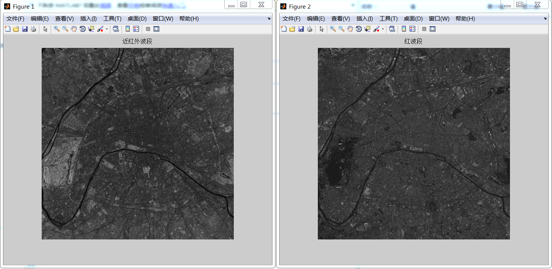552x269 pixels.
Task: Activate the Pan tool in Figure 1
Action: pyautogui.click(x=74, y=29)
